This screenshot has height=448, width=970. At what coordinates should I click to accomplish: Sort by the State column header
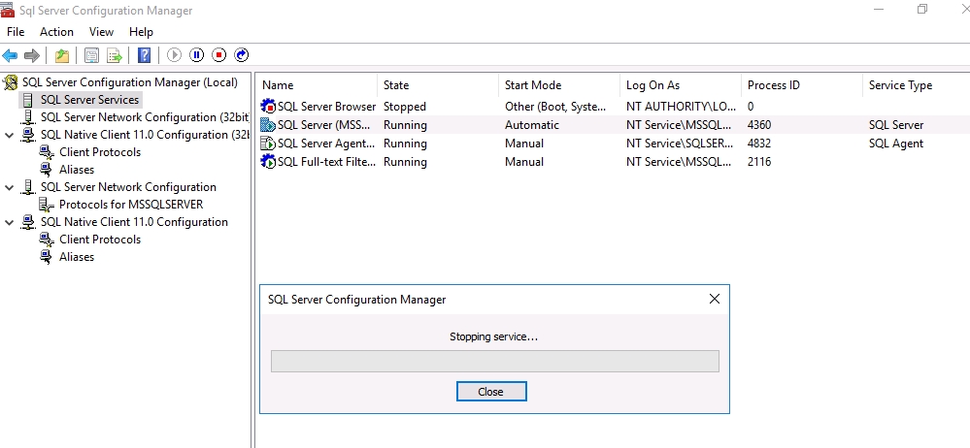tap(438, 85)
